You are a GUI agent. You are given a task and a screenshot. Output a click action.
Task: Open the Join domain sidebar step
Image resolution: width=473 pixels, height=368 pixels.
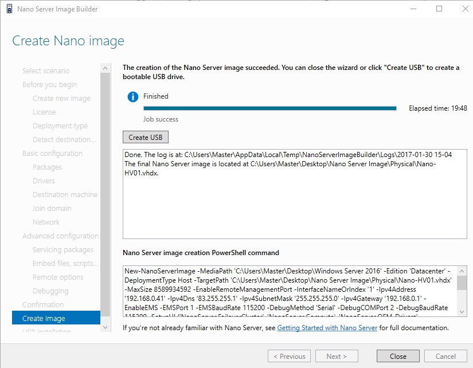(52, 208)
